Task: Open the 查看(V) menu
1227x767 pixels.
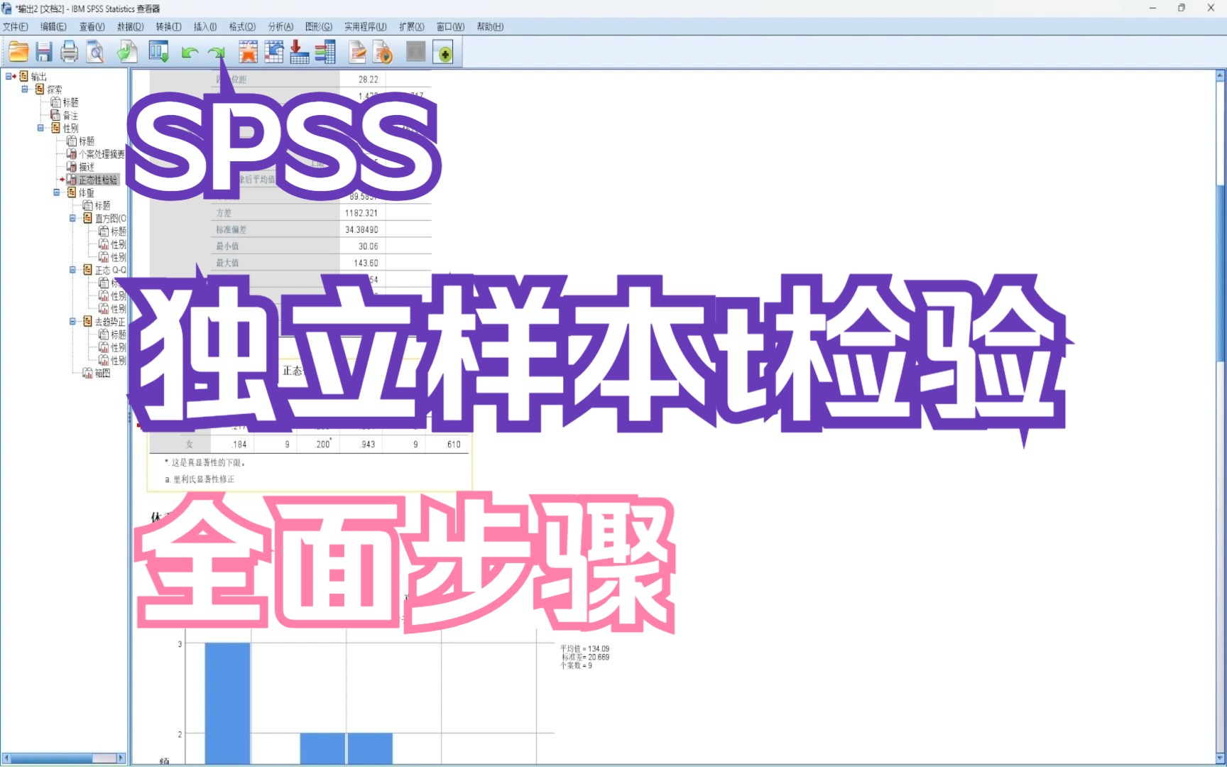Action: click(92, 26)
